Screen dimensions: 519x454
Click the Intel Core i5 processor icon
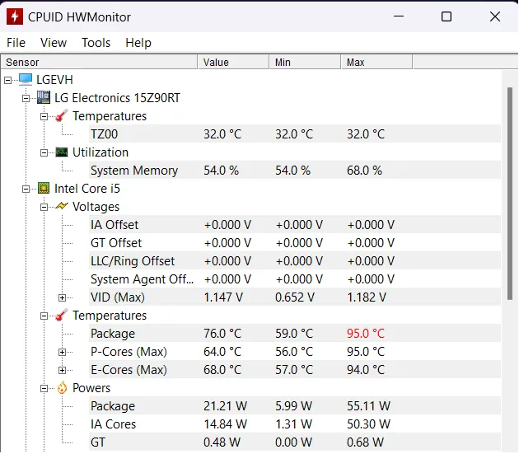click(x=44, y=189)
